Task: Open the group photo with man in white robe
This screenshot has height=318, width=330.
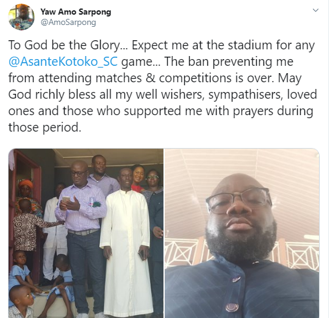Action: 86,233
